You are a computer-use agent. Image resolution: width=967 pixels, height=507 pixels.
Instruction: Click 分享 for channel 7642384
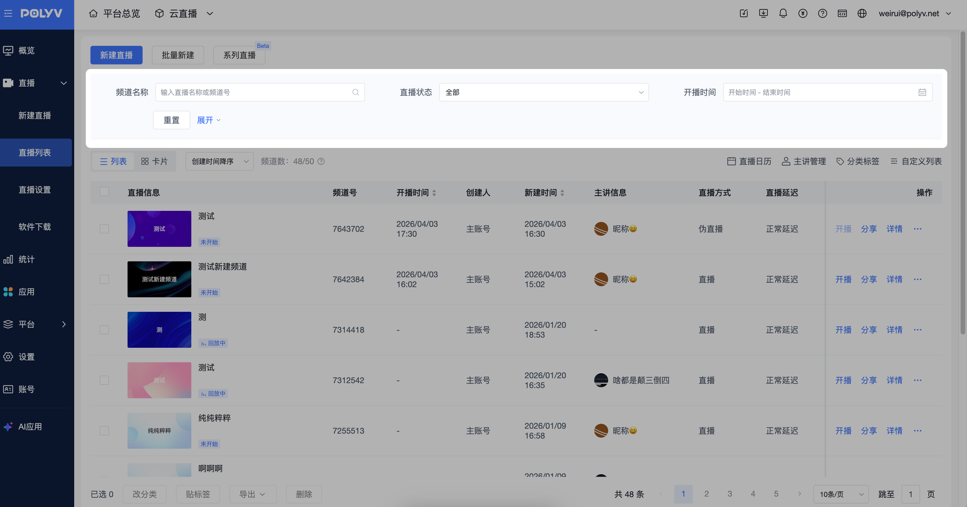(869, 279)
